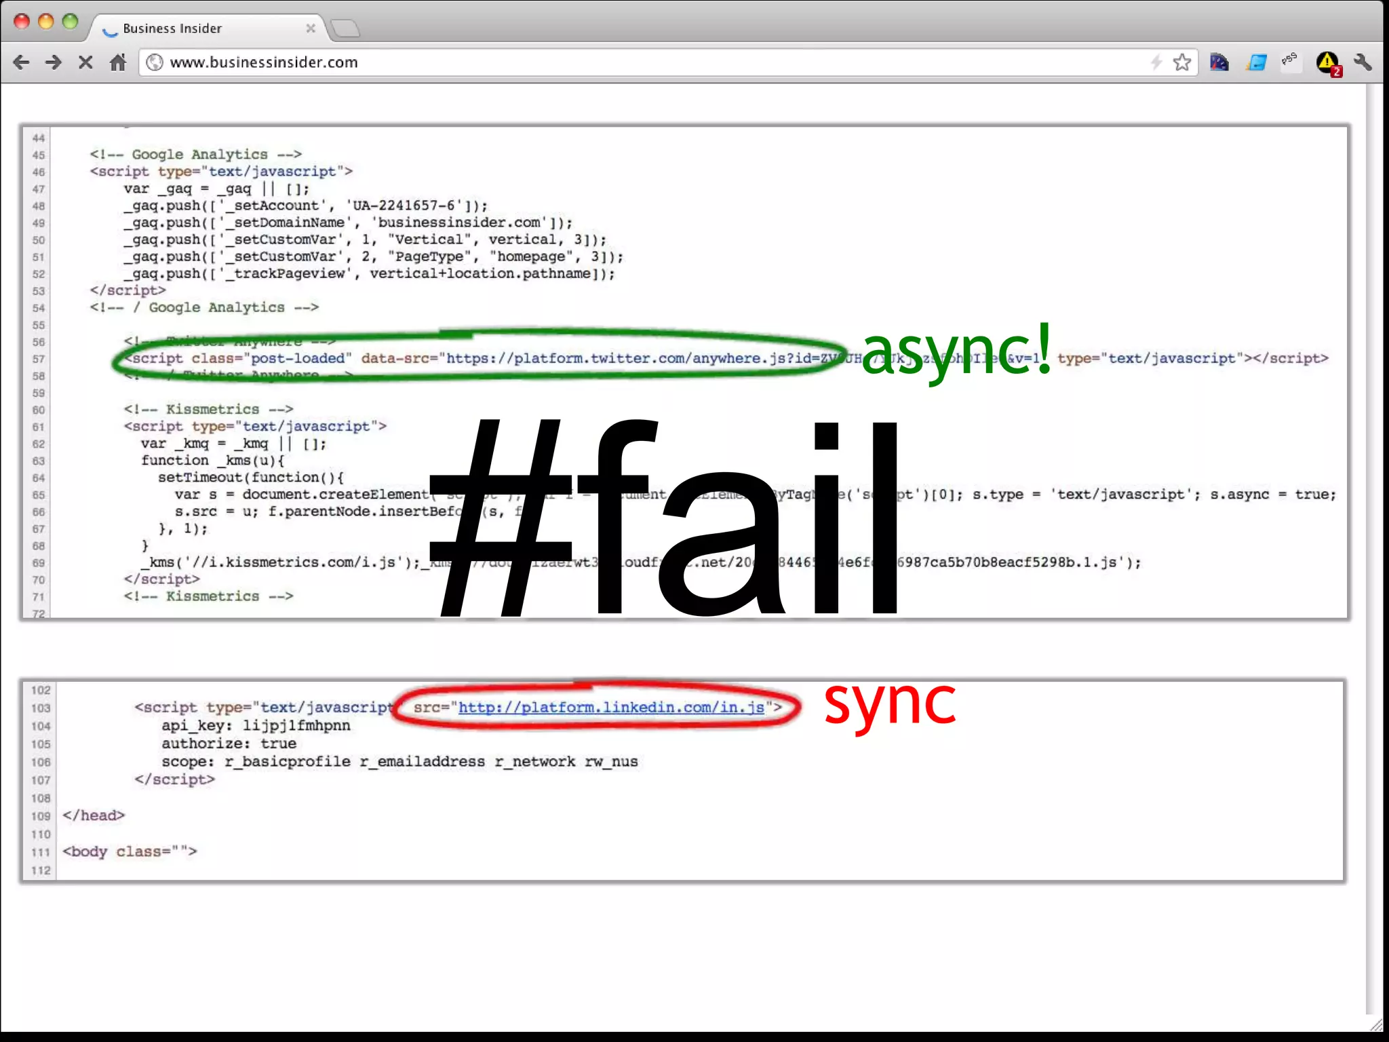Open the first dark blue extension icon

pyautogui.click(x=1219, y=62)
